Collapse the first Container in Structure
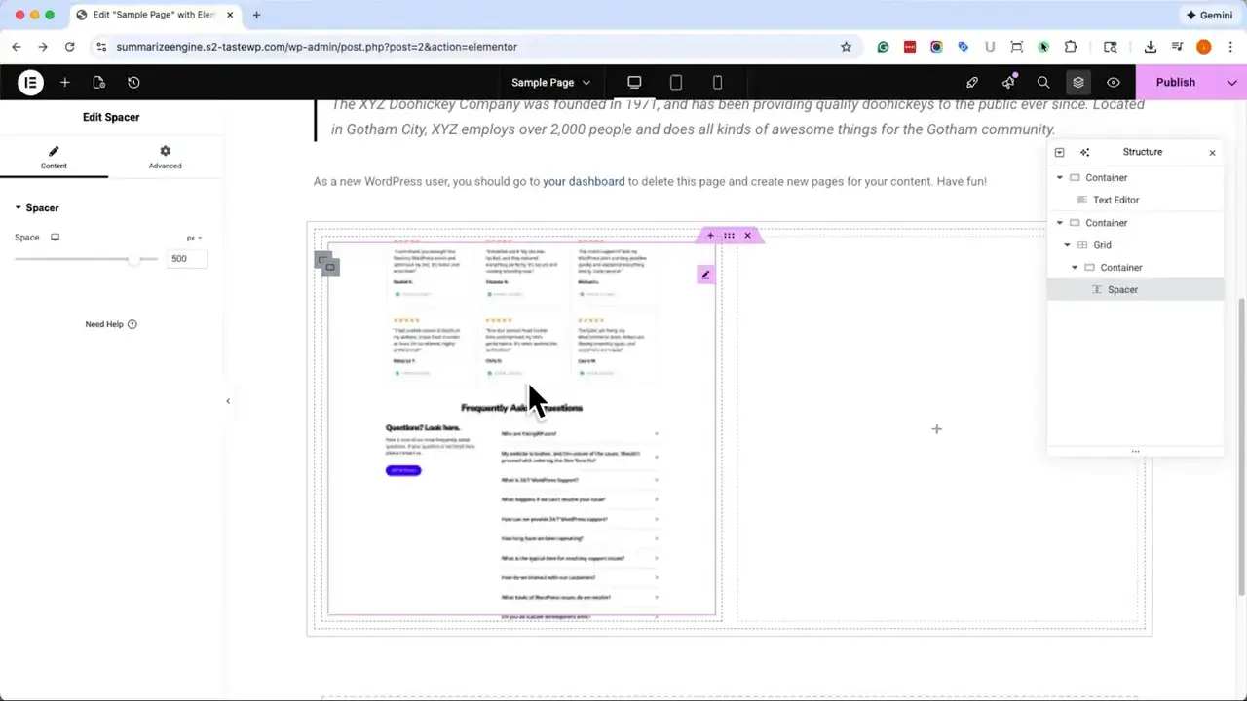This screenshot has height=701, width=1247. pyautogui.click(x=1060, y=178)
